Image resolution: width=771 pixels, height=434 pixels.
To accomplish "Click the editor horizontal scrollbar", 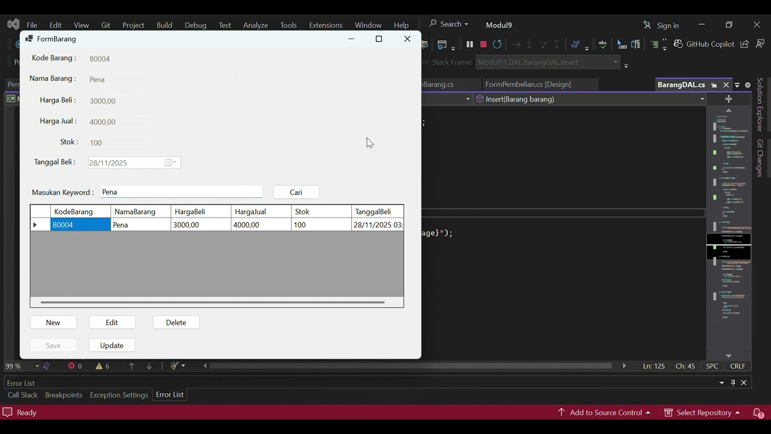I will (411, 366).
